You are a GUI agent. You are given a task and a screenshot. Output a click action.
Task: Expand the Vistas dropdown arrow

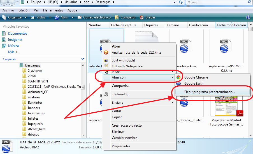[x=50, y=17]
